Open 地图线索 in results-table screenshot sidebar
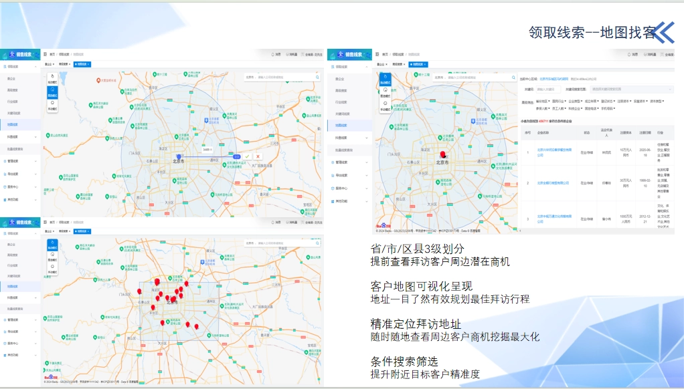The height and width of the screenshot is (389, 684). pyautogui.click(x=350, y=126)
